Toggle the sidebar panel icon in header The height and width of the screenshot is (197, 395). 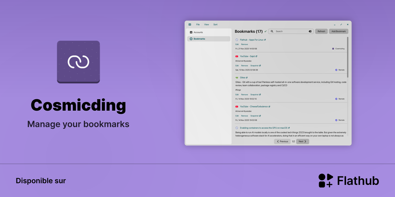pyautogui.click(x=190, y=24)
